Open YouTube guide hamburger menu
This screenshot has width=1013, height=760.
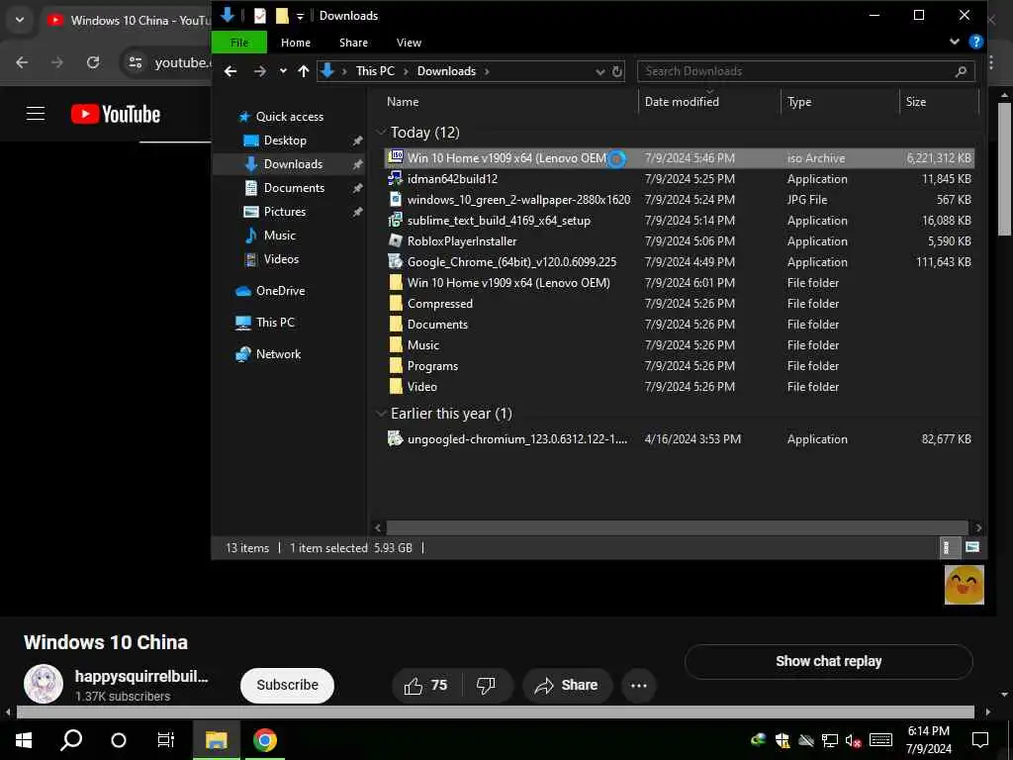pos(36,114)
